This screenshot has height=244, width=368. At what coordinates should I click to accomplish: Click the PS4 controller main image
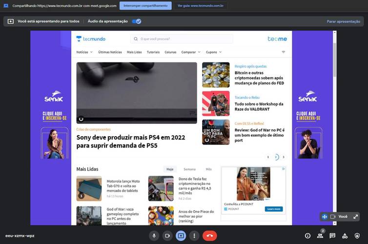tap(137, 93)
